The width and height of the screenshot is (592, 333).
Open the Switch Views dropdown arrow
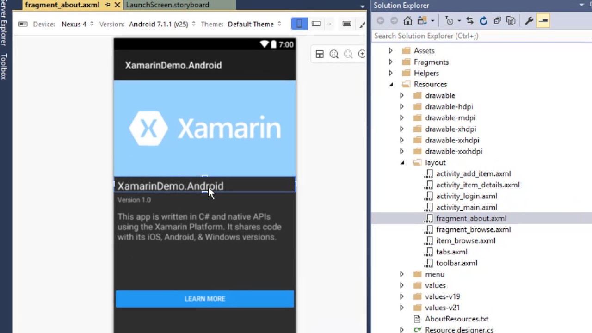[x=432, y=21]
